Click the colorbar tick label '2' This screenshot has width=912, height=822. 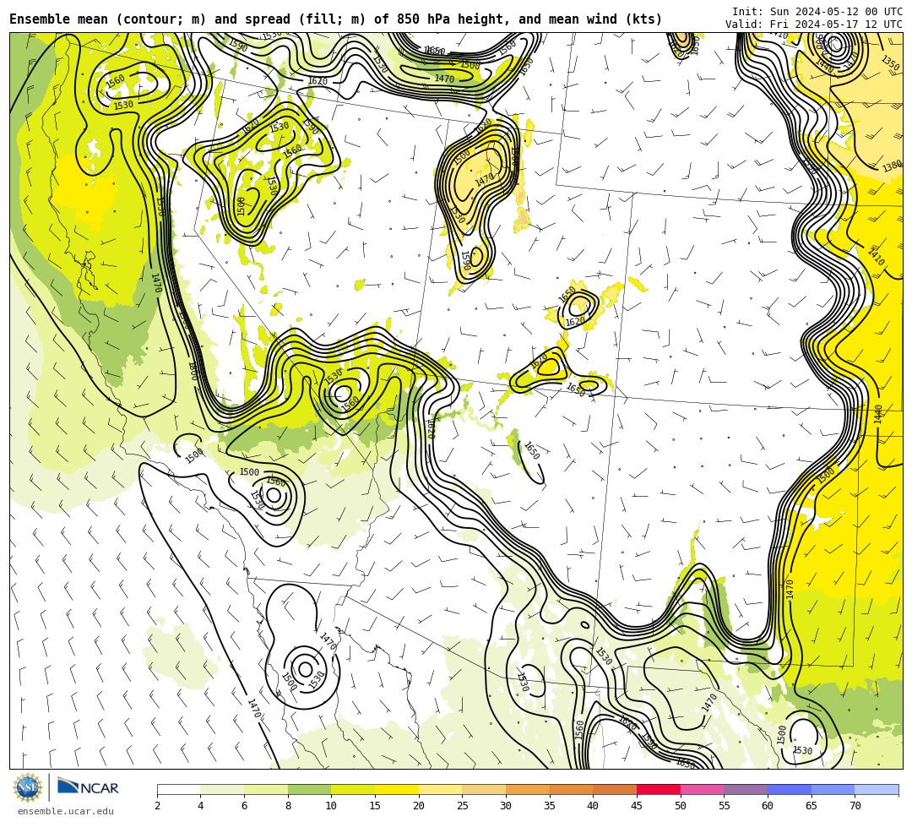157,806
